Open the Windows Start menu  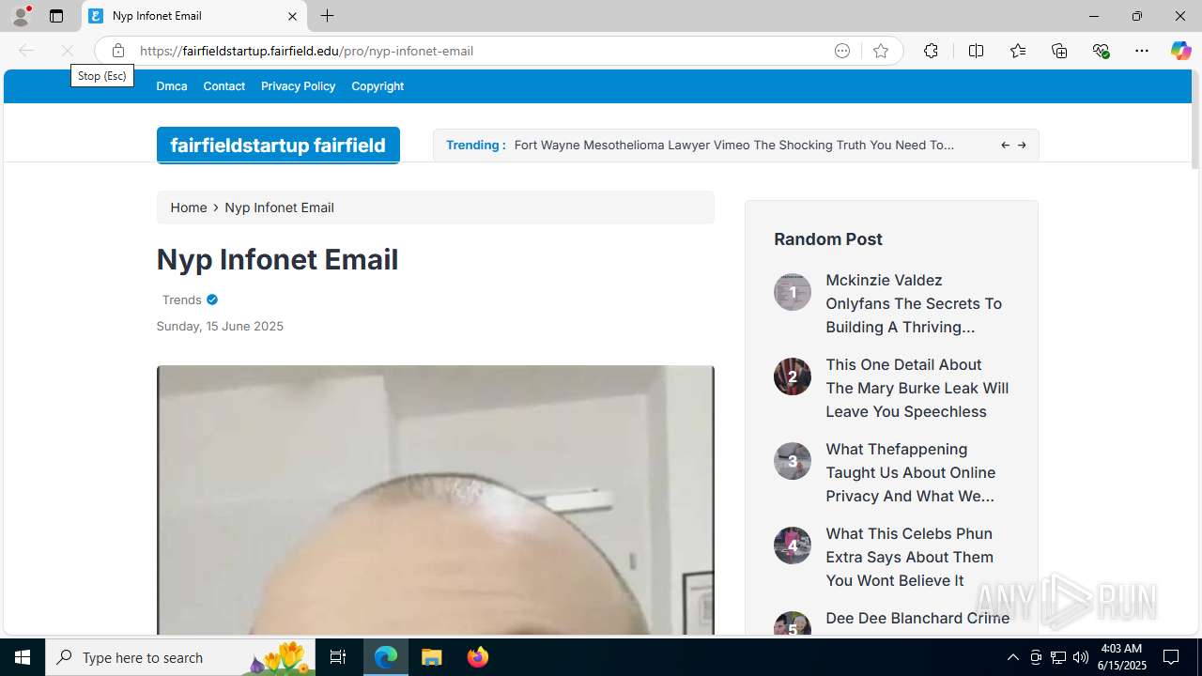point(23,657)
